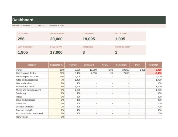Click the Still to Pay value 17,000
The image size is (178, 137).
tap(56, 52)
